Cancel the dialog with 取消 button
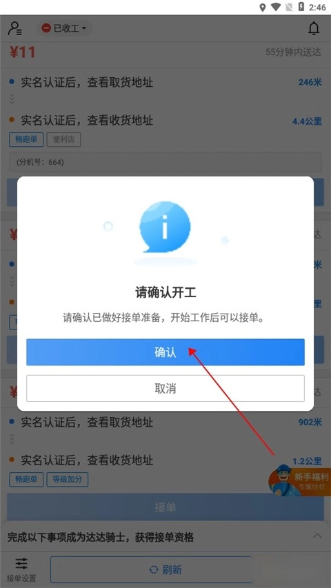This screenshot has width=331, height=588. 165,389
